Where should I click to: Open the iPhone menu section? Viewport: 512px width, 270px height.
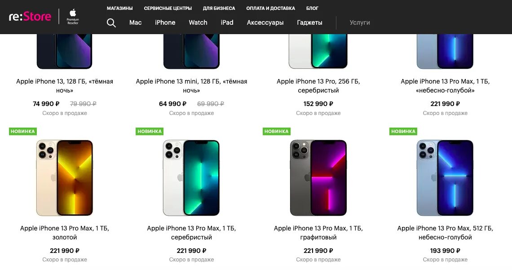165,22
